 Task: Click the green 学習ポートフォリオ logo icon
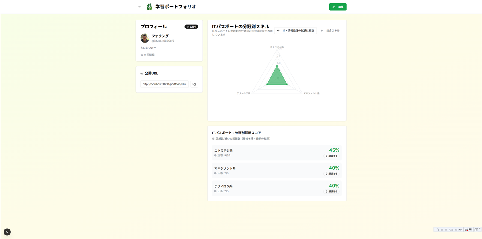[x=149, y=7]
